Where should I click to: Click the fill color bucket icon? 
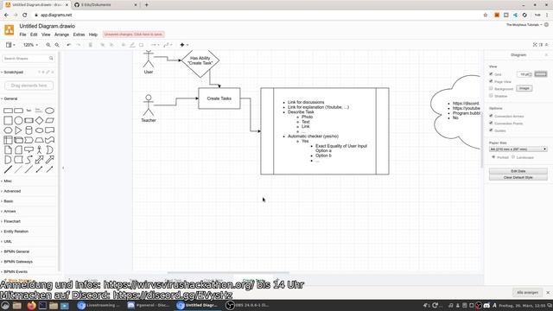[x=124, y=45]
